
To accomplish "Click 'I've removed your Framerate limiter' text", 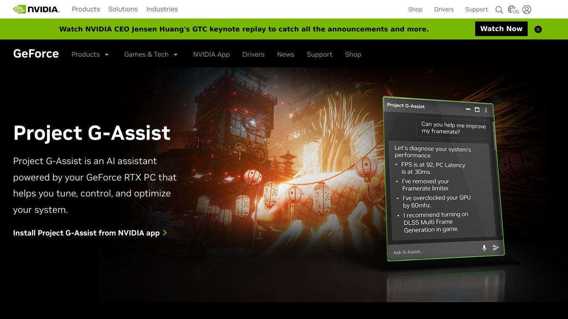I will click(x=426, y=185).
